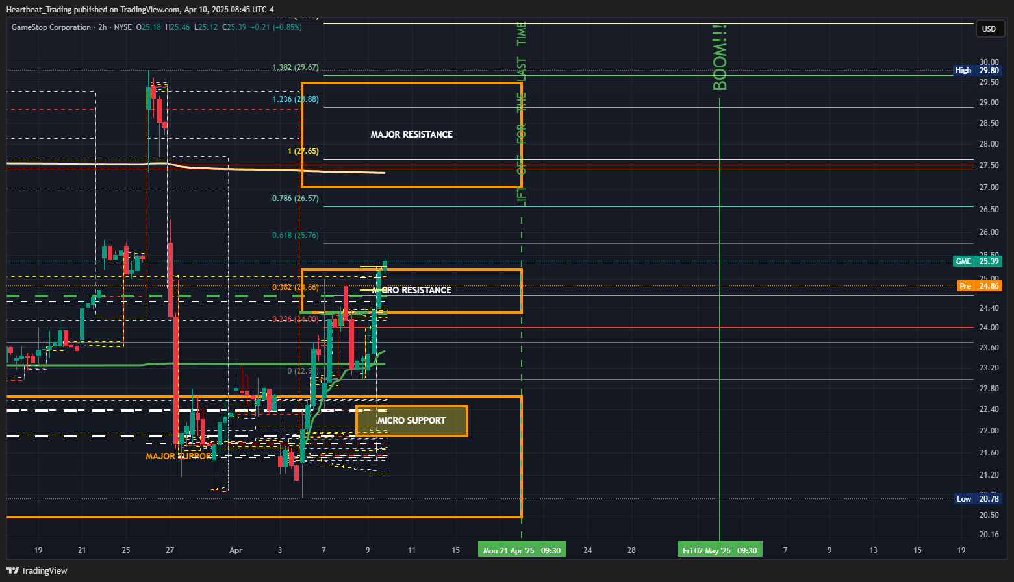
Task: Click the 22.00 price axis value
Action: [989, 431]
